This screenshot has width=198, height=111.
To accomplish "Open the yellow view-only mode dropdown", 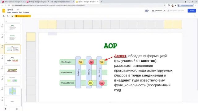I will [x=23, y=16].
